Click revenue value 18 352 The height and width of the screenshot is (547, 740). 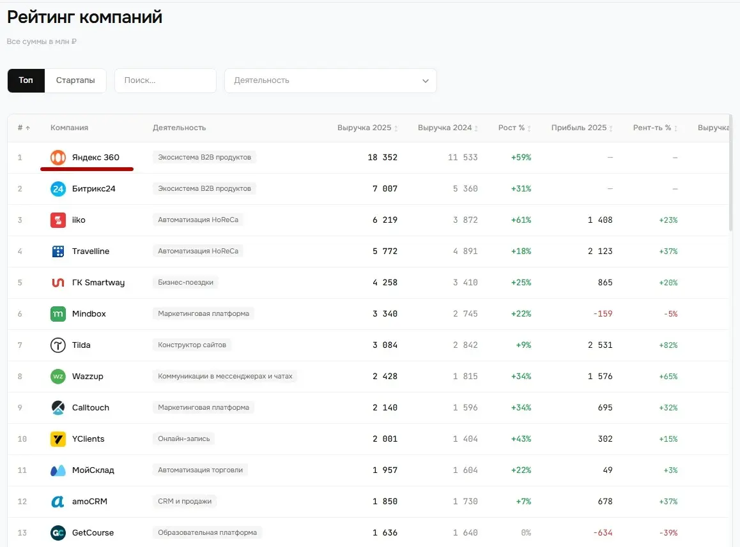[383, 158]
